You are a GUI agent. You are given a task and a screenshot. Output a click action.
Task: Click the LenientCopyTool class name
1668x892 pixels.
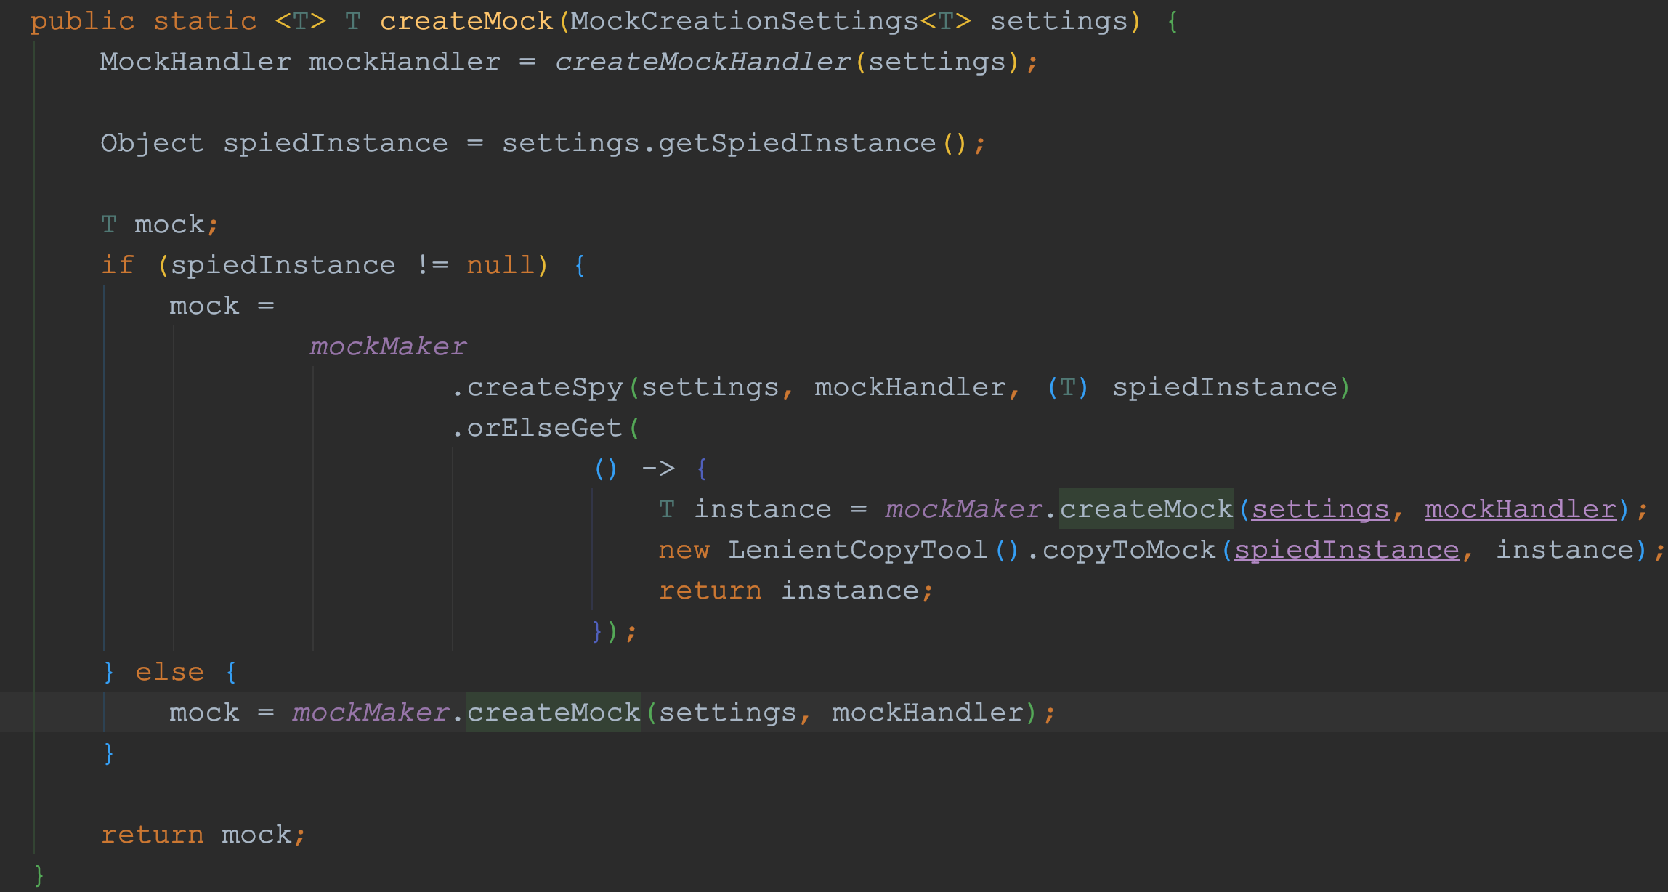(x=857, y=550)
